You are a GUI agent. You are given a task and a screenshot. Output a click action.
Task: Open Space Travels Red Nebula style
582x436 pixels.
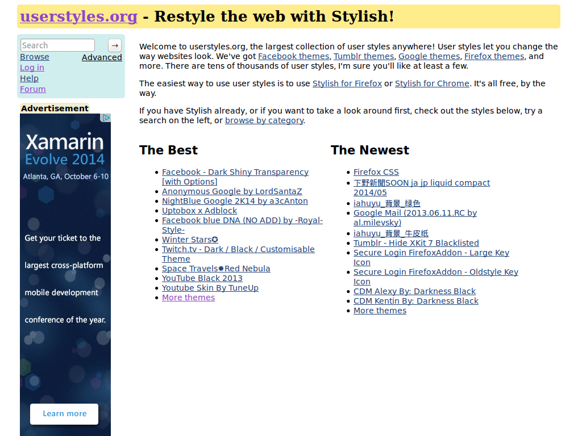216,269
